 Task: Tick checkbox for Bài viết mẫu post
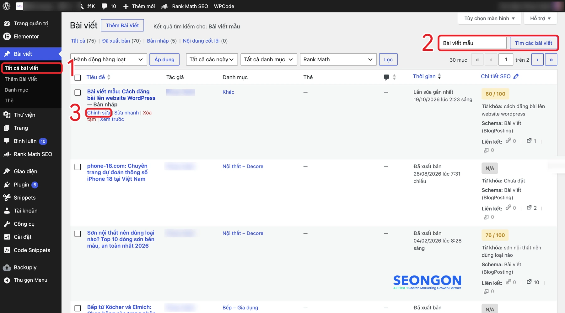click(78, 92)
